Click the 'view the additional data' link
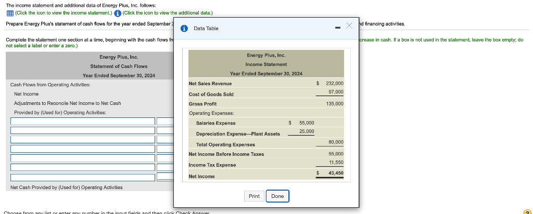 pyautogui.click(x=168, y=13)
